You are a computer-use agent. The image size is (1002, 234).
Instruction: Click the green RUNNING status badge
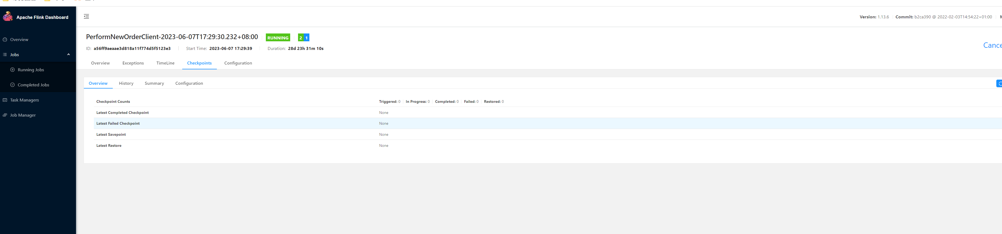(x=278, y=38)
